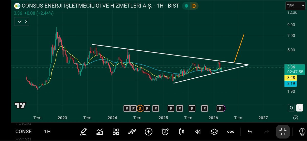Viewport: 307px width, 141px height.
Task: Tap the price change +0,08 (+2,44%)
Action: coord(39,13)
